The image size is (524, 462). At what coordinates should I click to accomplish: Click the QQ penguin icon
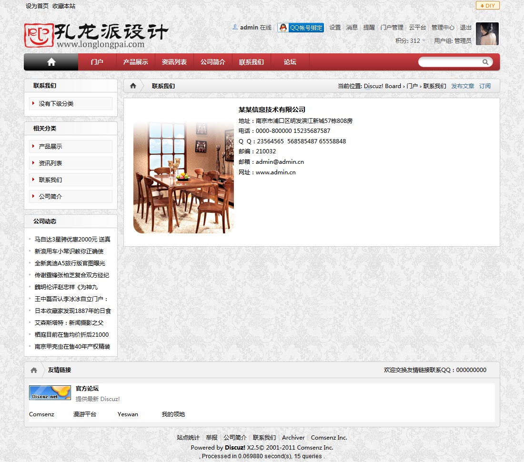click(283, 28)
